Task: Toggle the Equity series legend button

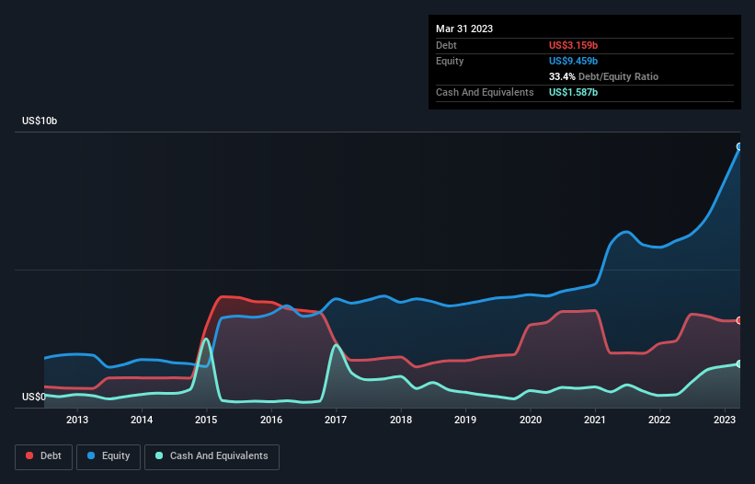Action: (x=109, y=456)
